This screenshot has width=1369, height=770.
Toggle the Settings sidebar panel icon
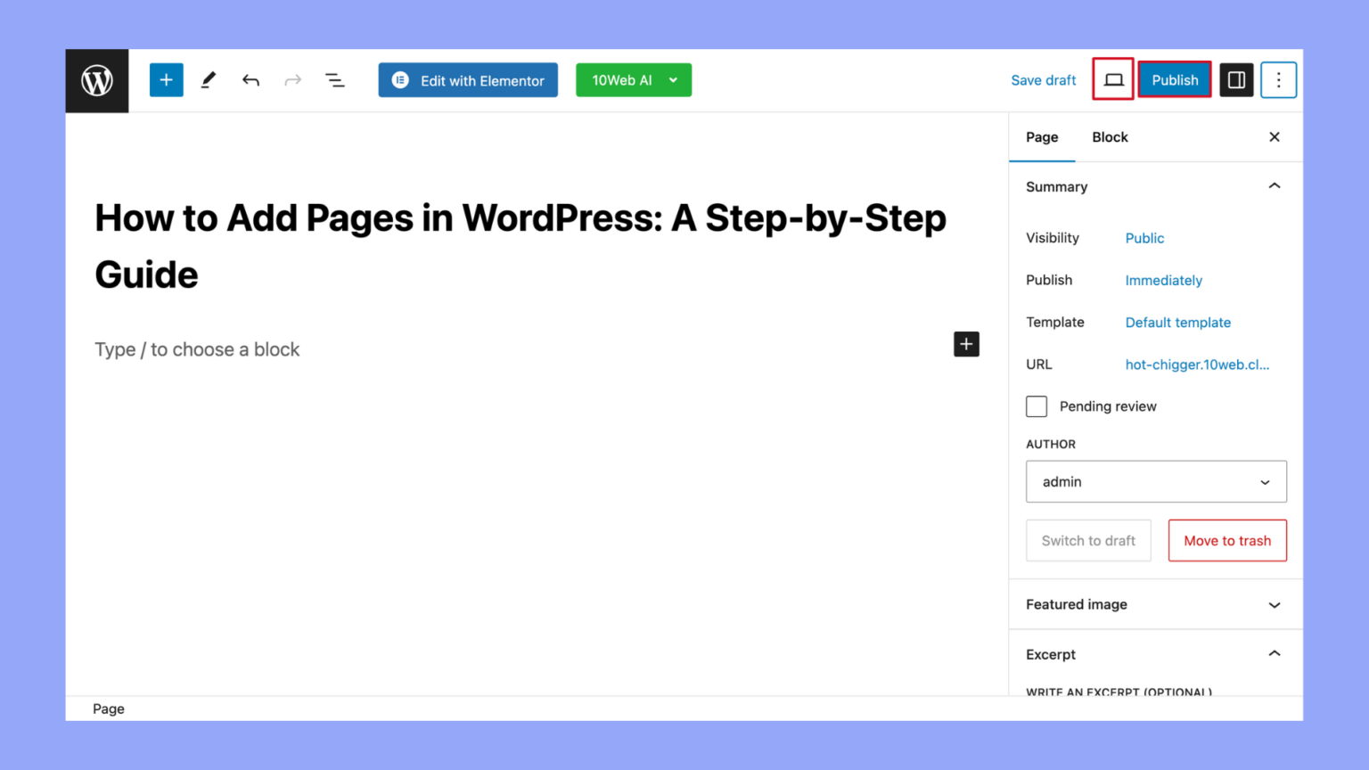pyautogui.click(x=1236, y=79)
